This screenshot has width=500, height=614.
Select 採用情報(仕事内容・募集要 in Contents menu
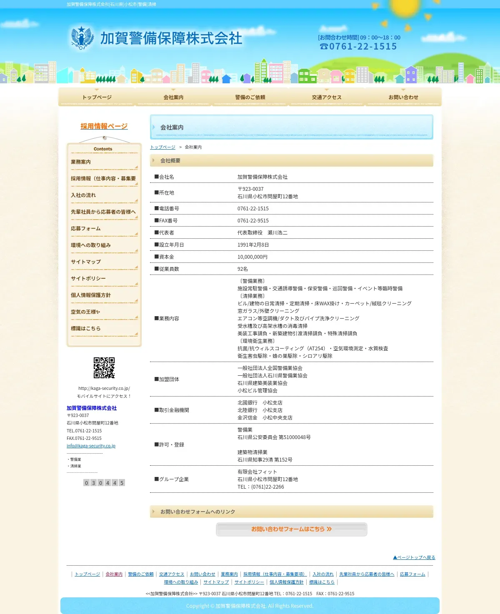(104, 179)
